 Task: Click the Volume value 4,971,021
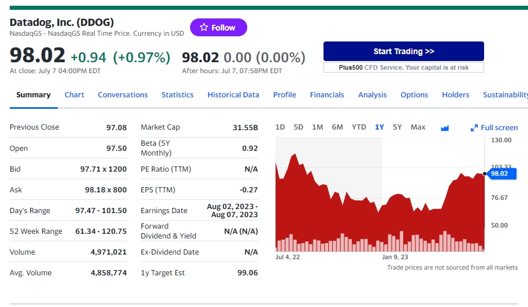coord(109,252)
